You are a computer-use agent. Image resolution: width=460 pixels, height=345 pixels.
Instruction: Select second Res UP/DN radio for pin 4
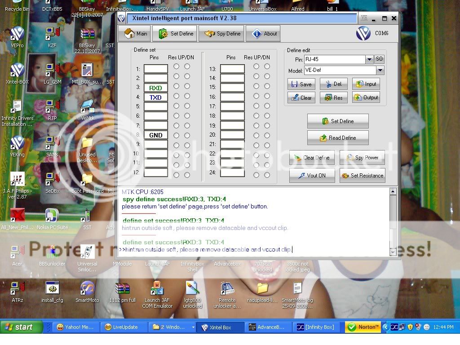187,96
